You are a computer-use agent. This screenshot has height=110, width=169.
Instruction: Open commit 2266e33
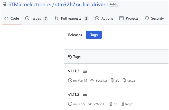[x=99, y=104]
